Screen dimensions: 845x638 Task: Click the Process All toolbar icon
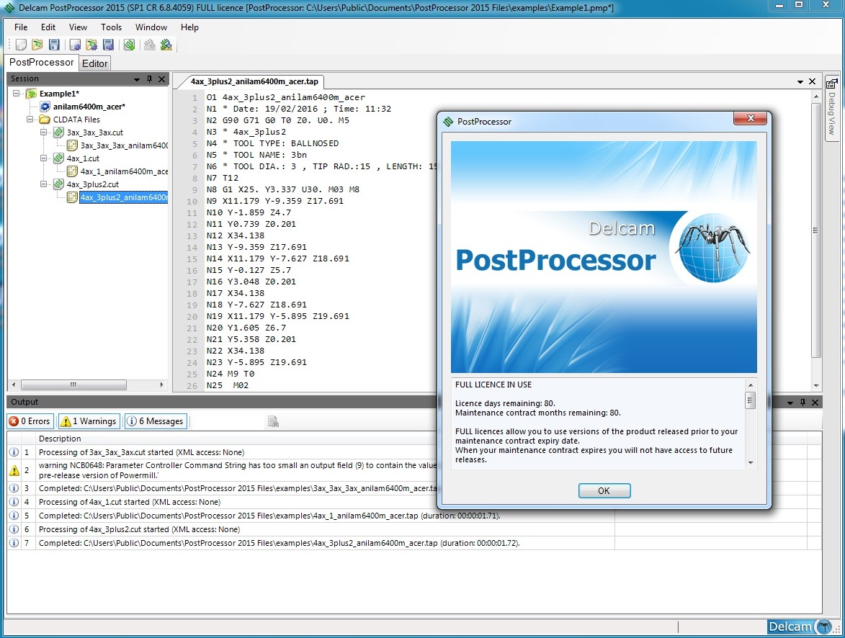pyautogui.click(x=166, y=45)
